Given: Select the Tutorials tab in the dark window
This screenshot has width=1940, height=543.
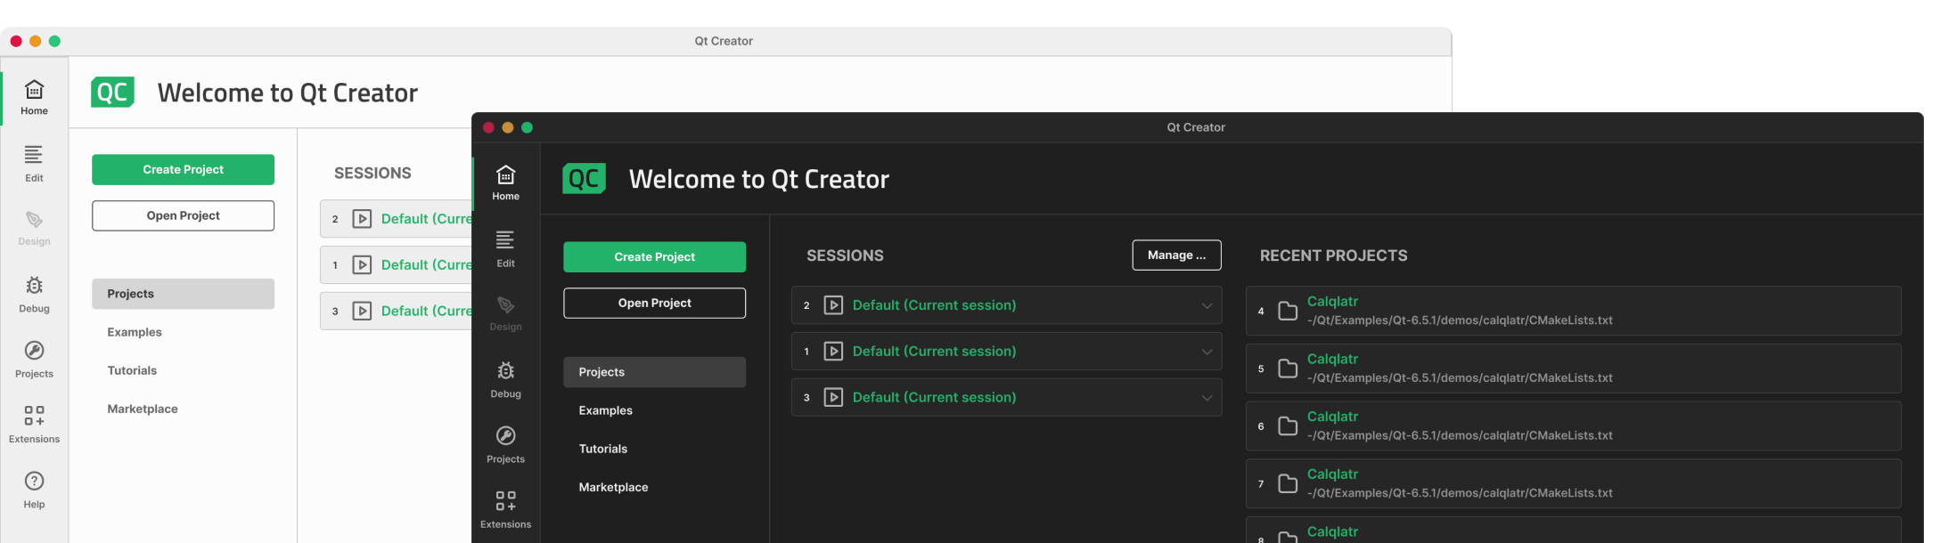Looking at the screenshot, I should (x=603, y=449).
